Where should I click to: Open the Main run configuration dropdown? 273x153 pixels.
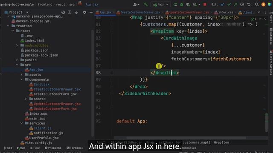[160, 5]
